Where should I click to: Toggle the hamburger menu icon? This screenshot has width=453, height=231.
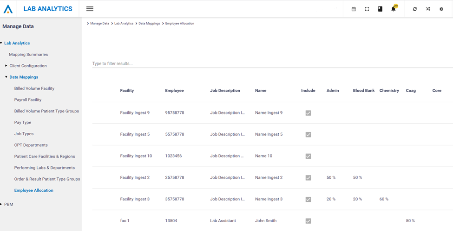(90, 9)
